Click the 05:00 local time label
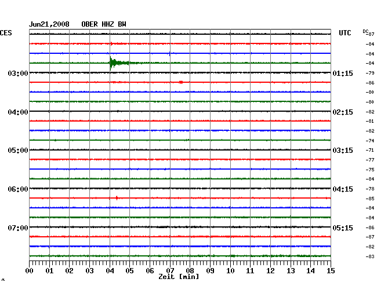 coord(18,151)
